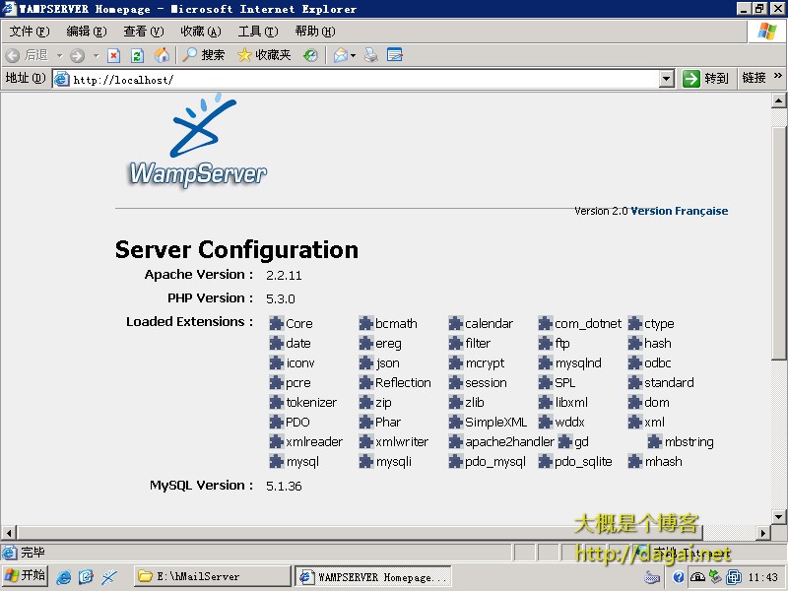The image size is (788, 591).
Task: Open the 文件(F) menu
Action: (30, 32)
